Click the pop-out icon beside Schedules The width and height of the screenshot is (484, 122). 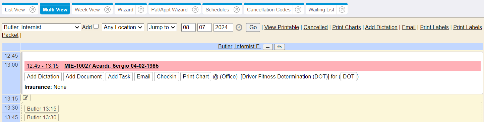coord(237,10)
